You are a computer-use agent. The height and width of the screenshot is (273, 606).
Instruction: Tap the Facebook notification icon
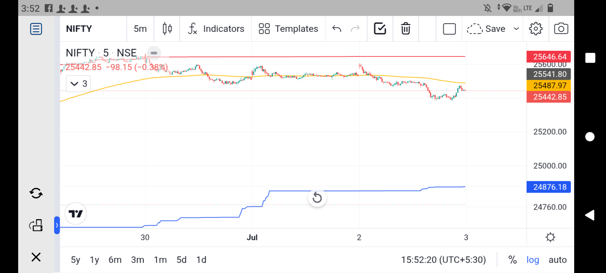[49, 8]
